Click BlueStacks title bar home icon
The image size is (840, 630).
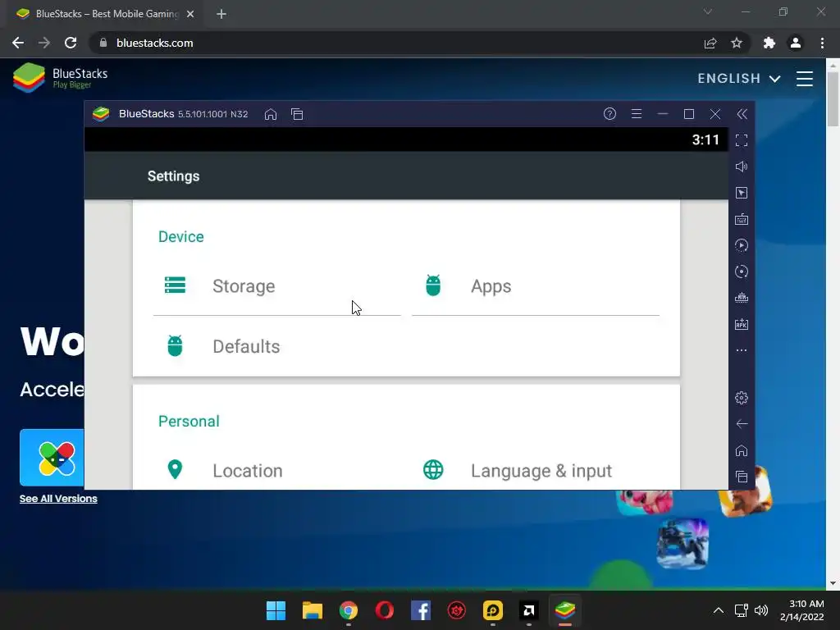271,114
